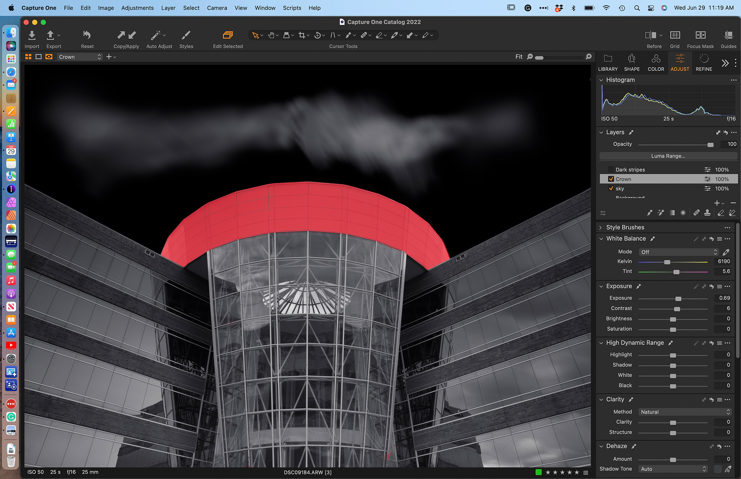This screenshot has width=741, height=479.
Task: Select the color picker eyedropper cursor tool
Action: (395, 35)
